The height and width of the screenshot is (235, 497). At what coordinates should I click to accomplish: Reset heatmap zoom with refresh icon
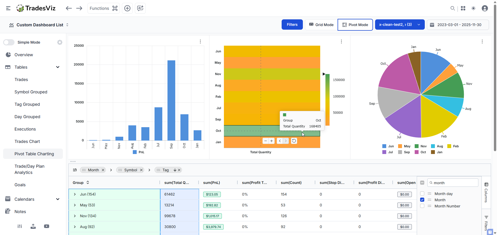click(x=294, y=141)
